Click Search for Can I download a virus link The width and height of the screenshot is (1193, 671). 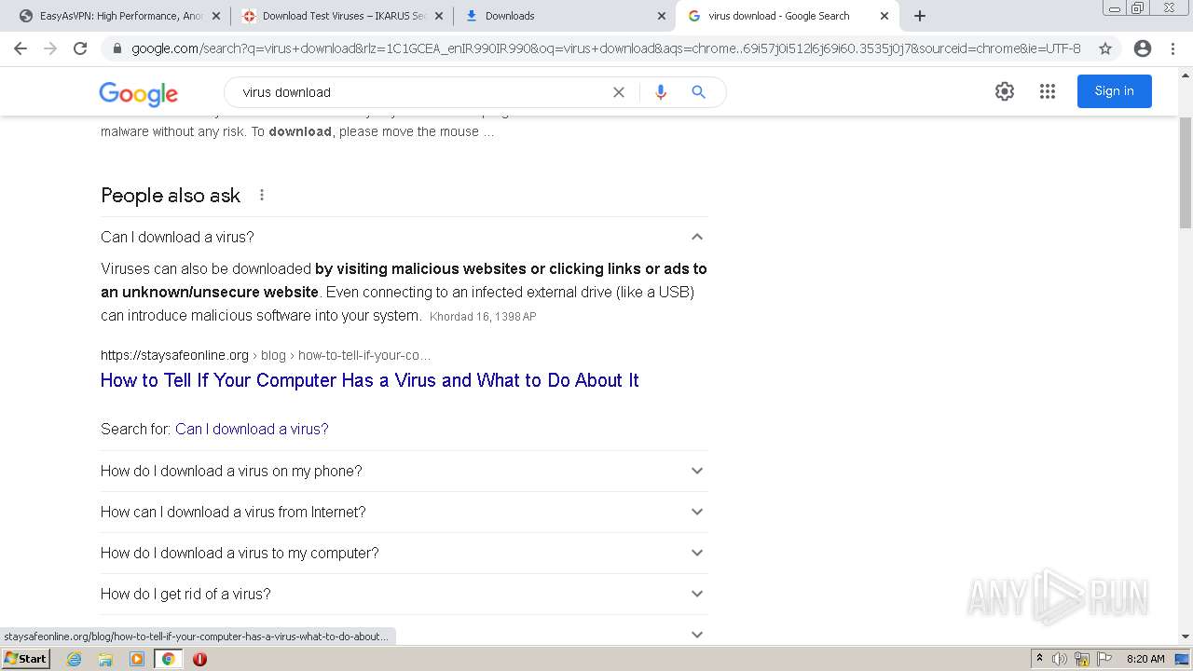252,429
